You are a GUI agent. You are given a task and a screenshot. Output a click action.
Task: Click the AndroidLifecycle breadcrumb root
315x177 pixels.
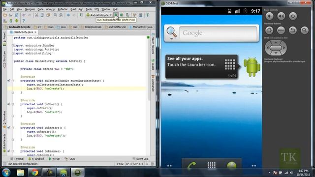coord(18,27)
